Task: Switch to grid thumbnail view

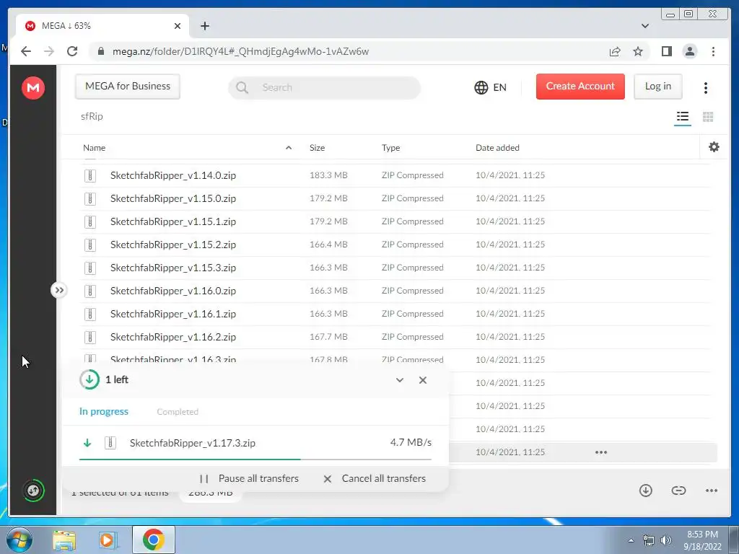Action: tap(708, 116)
